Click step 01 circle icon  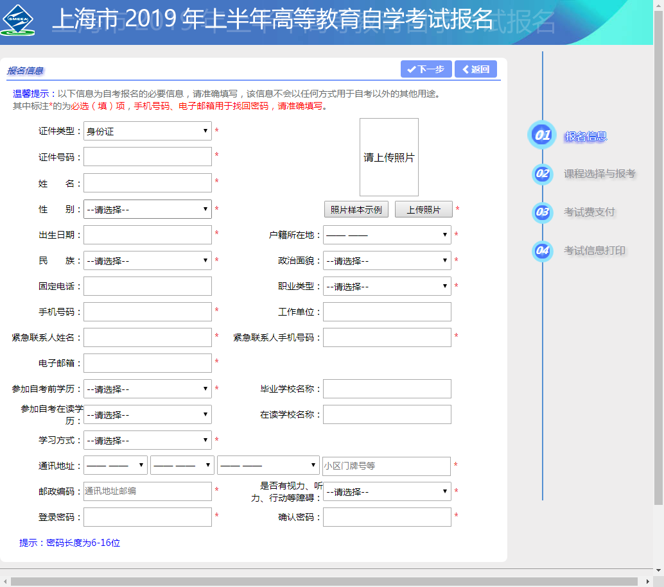(x=542, y=135)
